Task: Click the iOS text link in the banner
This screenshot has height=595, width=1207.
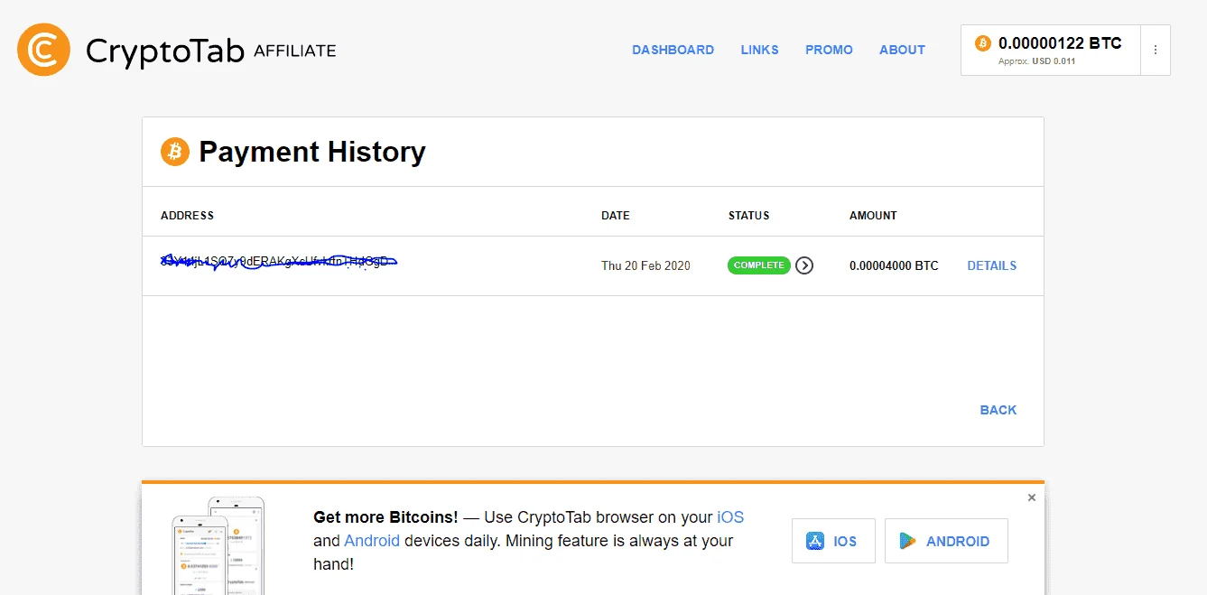Action: point(730,517)
